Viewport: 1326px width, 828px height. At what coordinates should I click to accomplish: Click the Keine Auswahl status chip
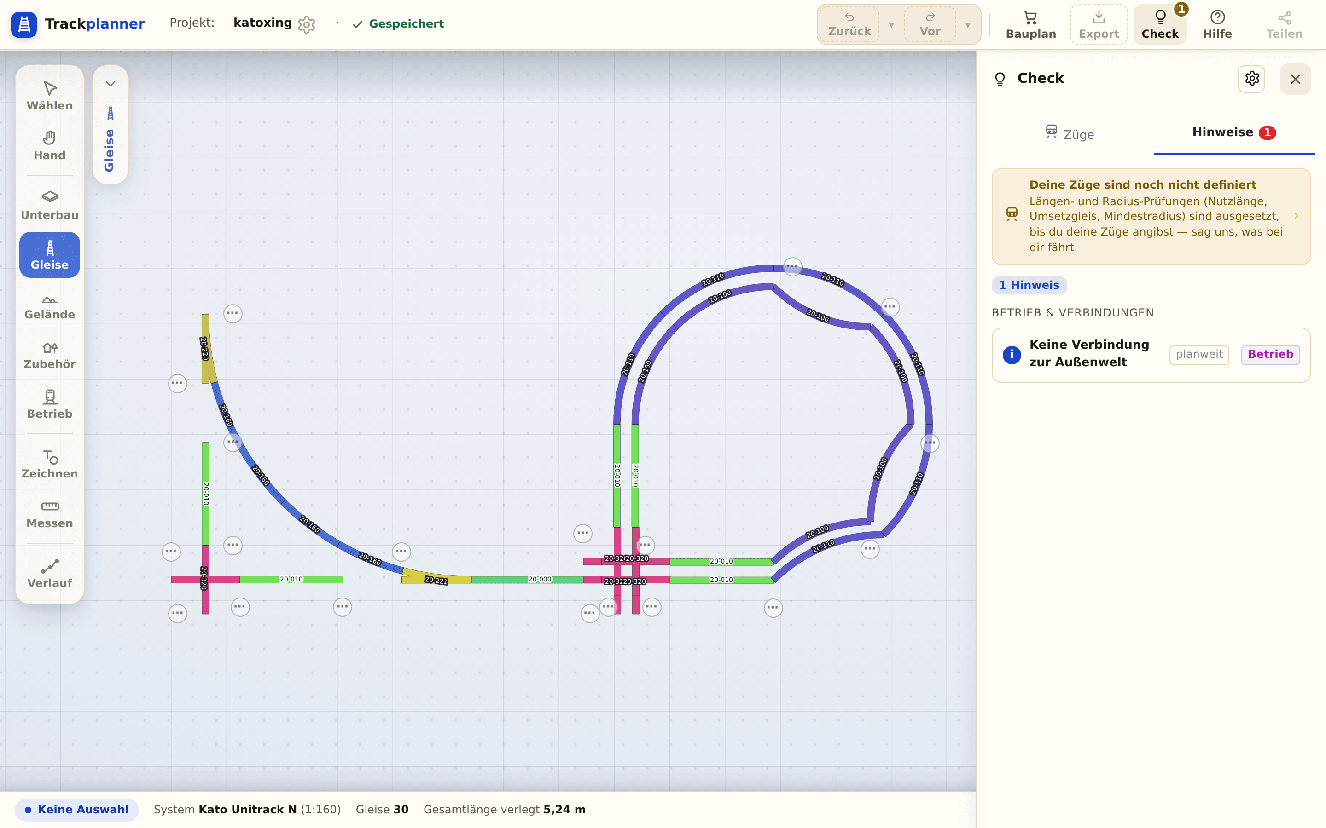(77, 810)
